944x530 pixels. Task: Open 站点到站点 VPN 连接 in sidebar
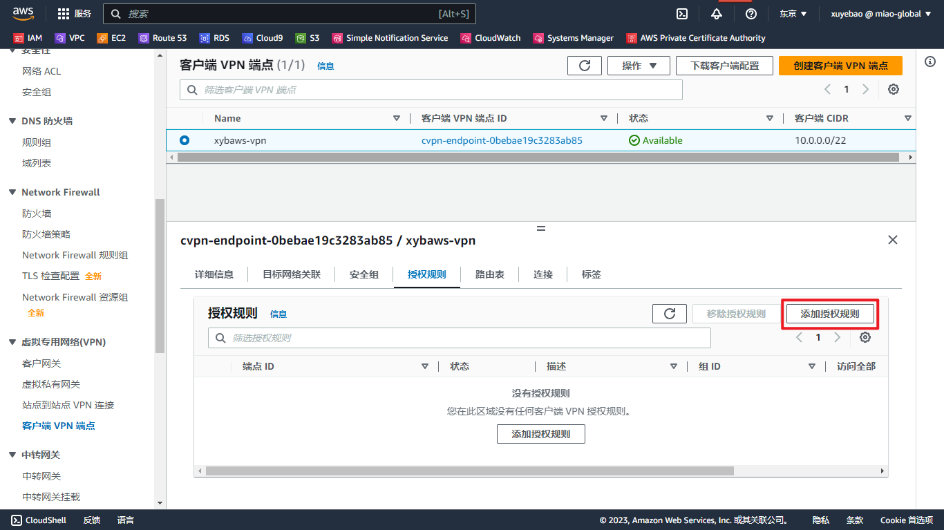[68, 405]
